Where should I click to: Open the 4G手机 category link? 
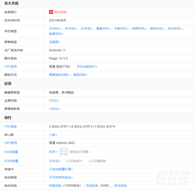71,29
